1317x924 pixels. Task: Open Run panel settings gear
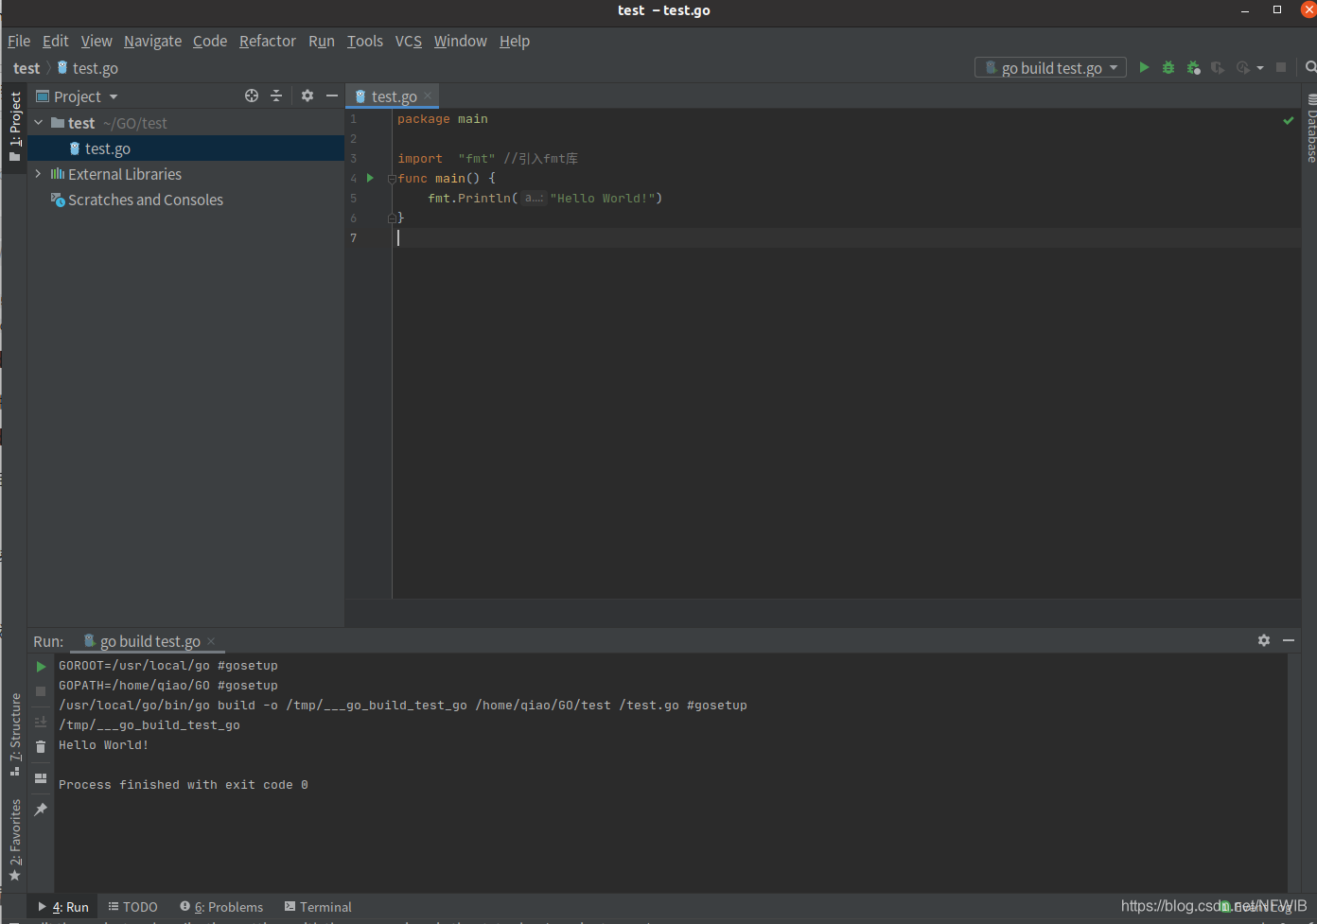1264,640
